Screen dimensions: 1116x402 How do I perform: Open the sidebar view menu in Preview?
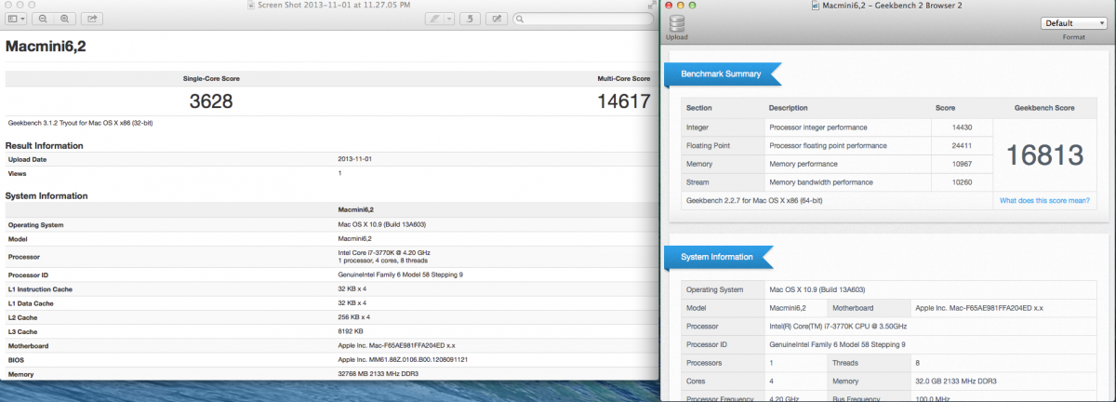coord(17,19)
